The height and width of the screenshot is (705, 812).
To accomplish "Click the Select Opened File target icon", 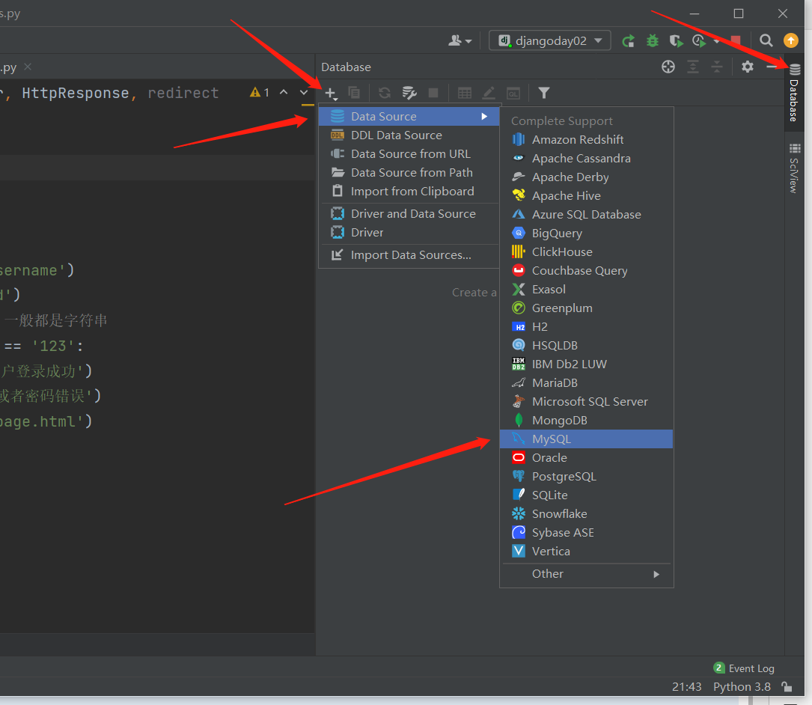I will point(668,67).
